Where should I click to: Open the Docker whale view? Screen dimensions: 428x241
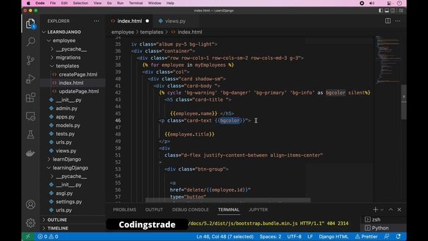click(x=31, y=153)
